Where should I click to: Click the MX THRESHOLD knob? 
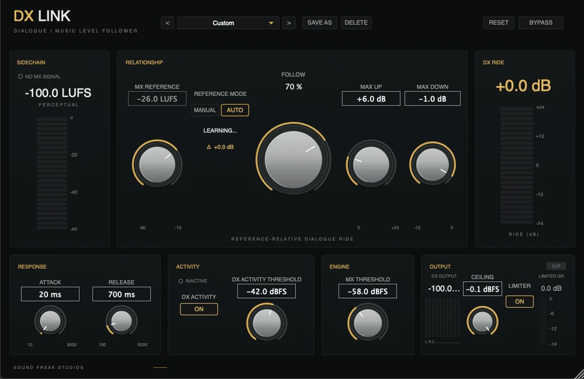tap(368, 323)
